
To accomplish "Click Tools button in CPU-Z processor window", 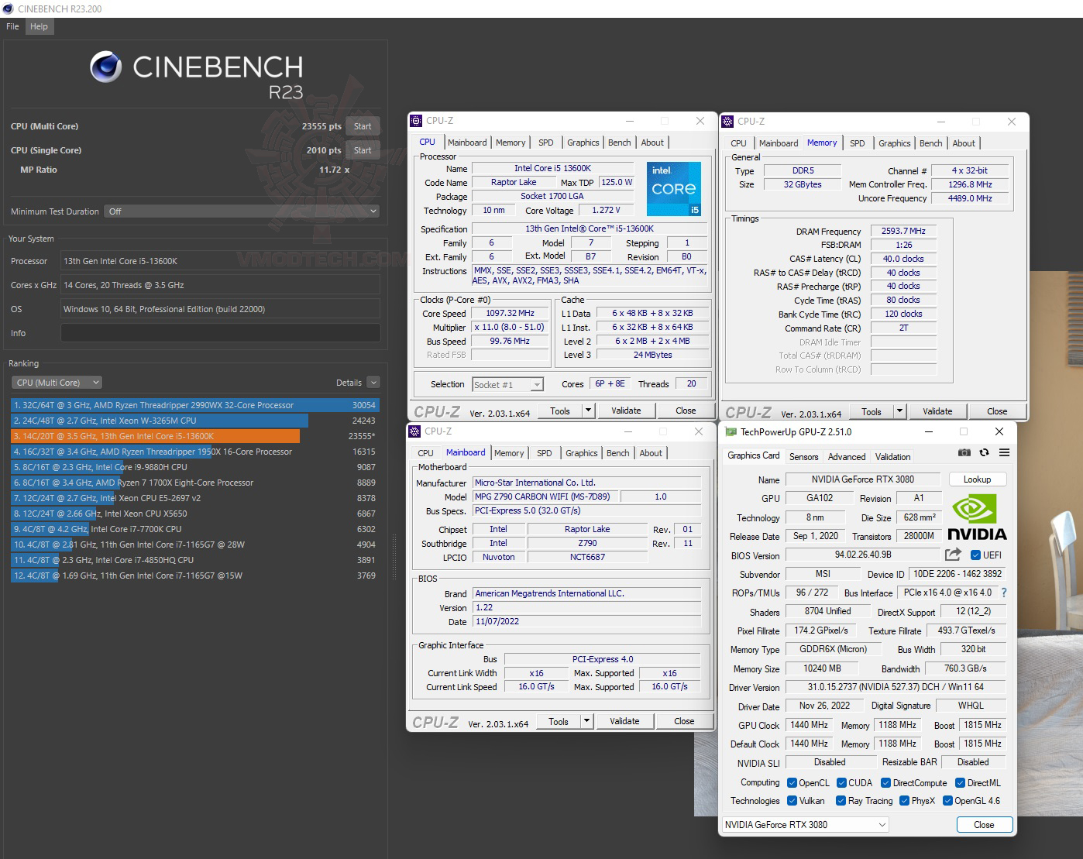I will pos(560,411).
